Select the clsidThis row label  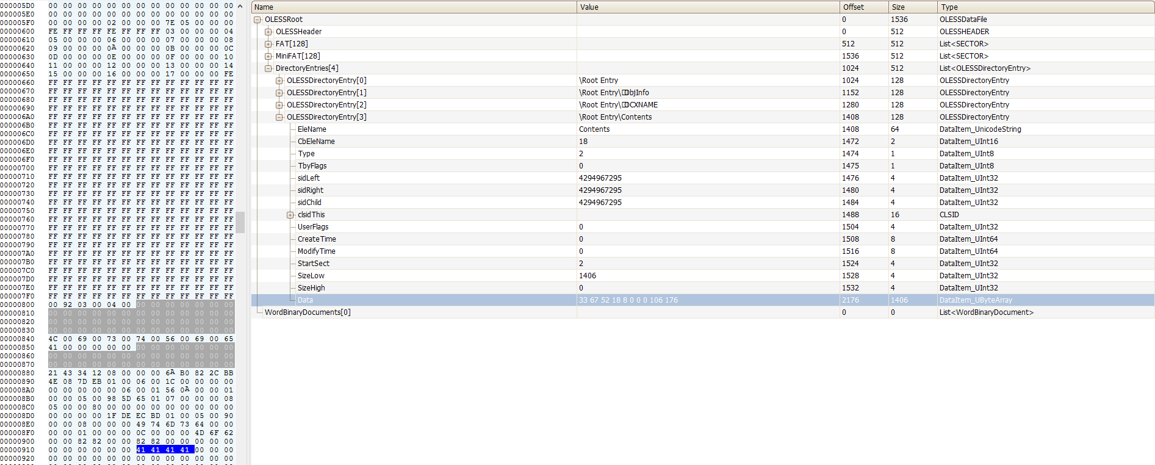(x=311, y=215)
